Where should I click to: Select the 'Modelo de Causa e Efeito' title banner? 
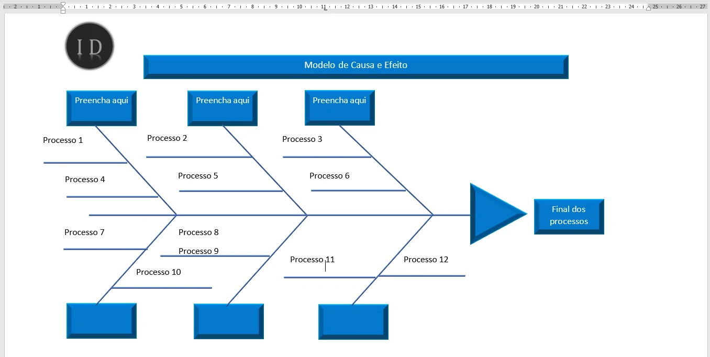coord(355,65)
